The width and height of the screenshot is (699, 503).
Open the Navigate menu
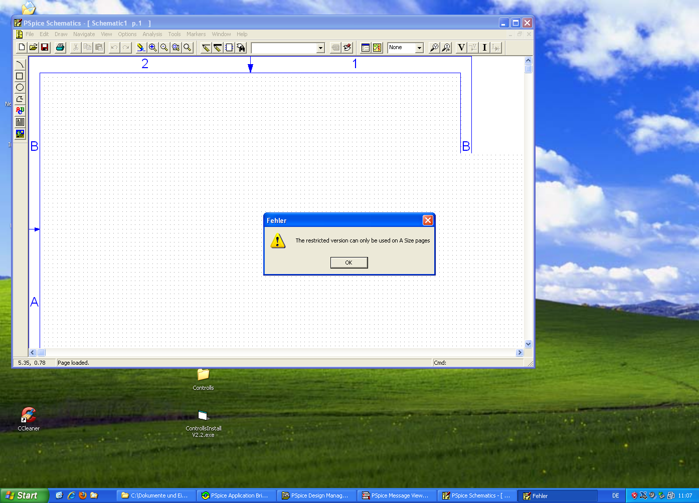click(84, 34)
